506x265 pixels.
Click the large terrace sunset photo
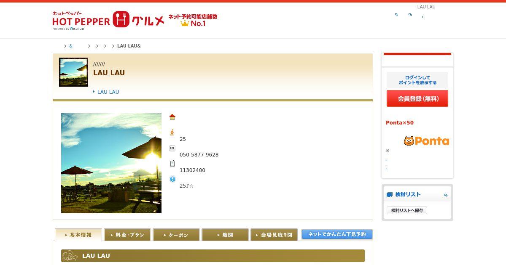(x=111, y=163)
